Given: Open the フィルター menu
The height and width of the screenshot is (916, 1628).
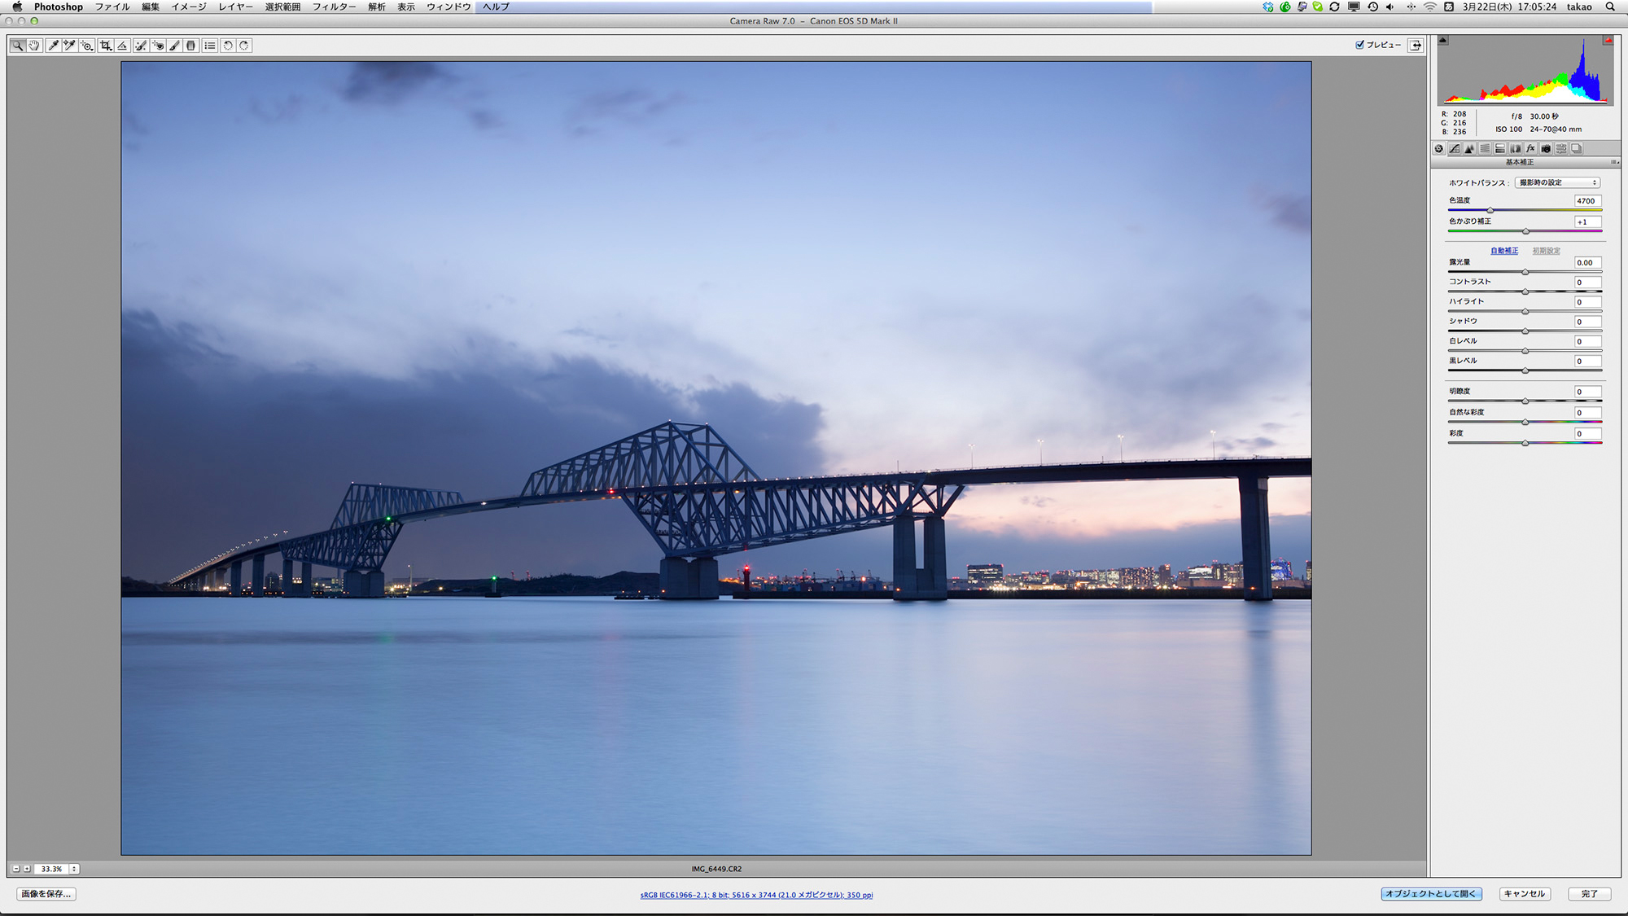Looking at the screenshot, I should (x=334, y=7).
